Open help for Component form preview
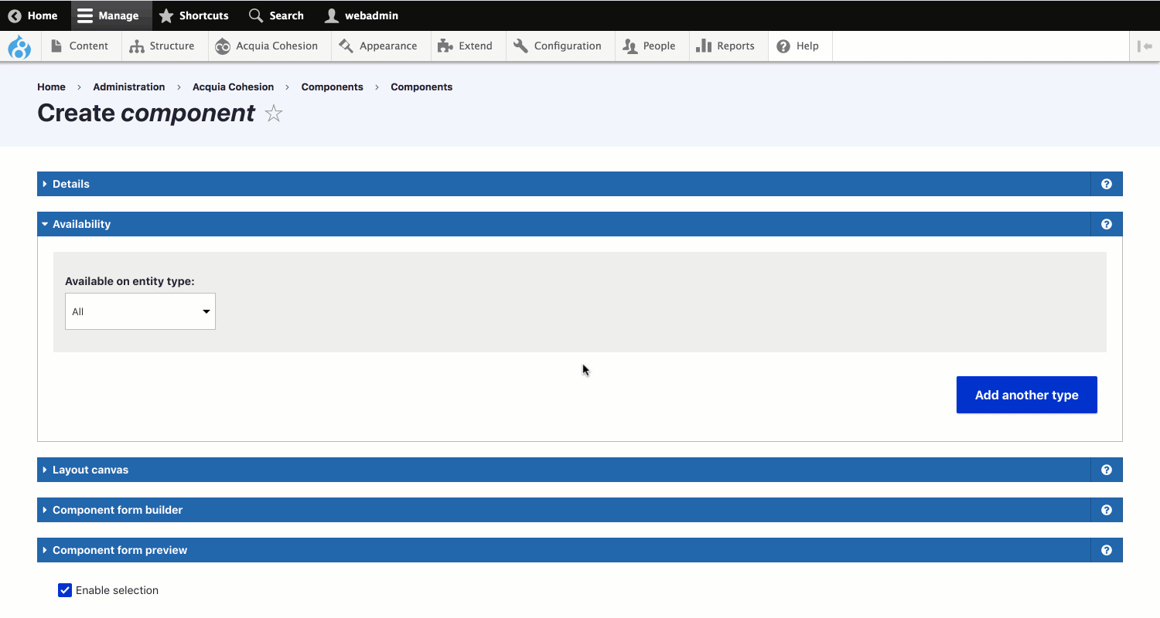1160x618 pixels. point(1106,550)
